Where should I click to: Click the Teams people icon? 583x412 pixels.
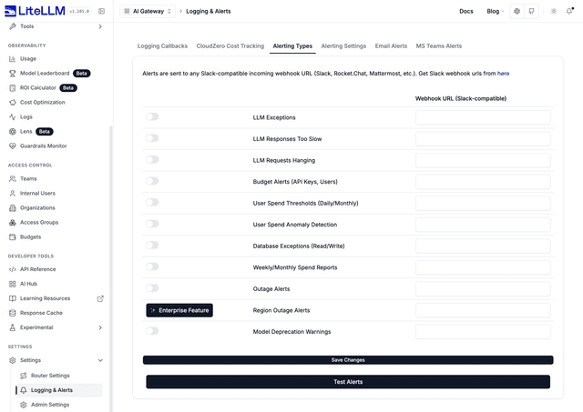12,178
